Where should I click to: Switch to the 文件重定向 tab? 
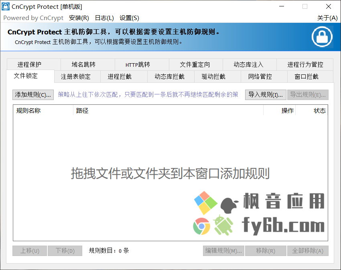[x=196, y=64]
